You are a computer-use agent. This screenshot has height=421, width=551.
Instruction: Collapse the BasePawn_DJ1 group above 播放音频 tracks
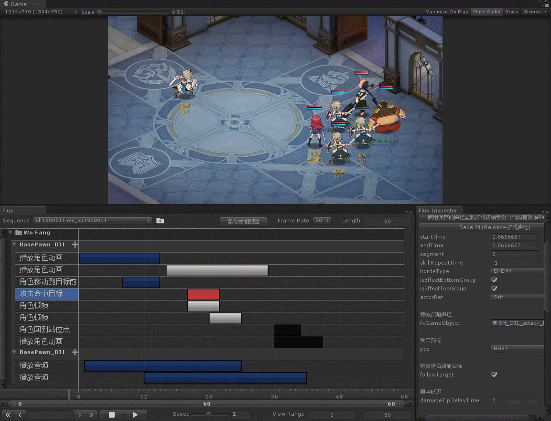(14, 352)
